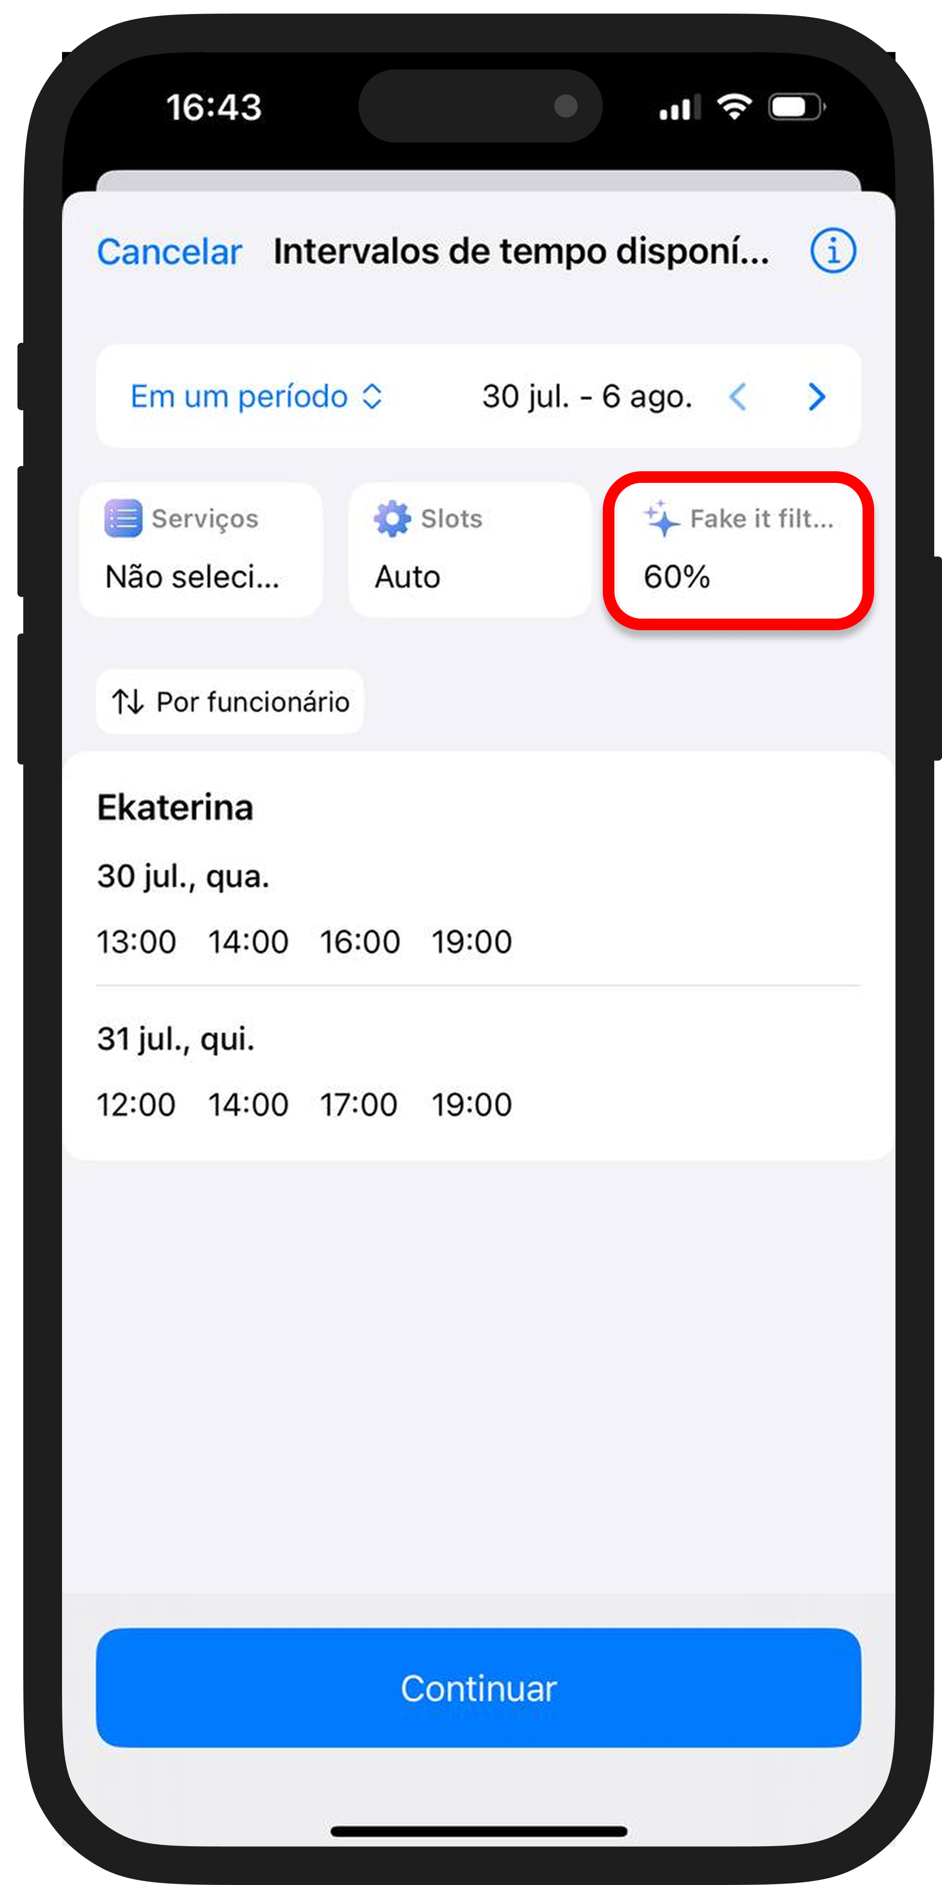Open the 60% filter value selector
942x1885 pixels.
676,576
